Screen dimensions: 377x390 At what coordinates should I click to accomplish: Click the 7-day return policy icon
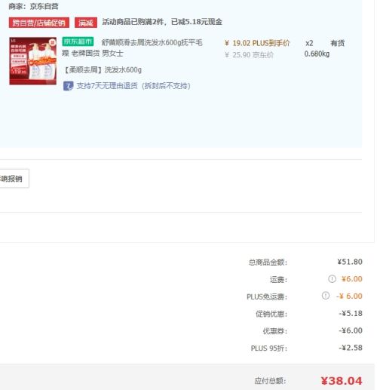(68, 86)
